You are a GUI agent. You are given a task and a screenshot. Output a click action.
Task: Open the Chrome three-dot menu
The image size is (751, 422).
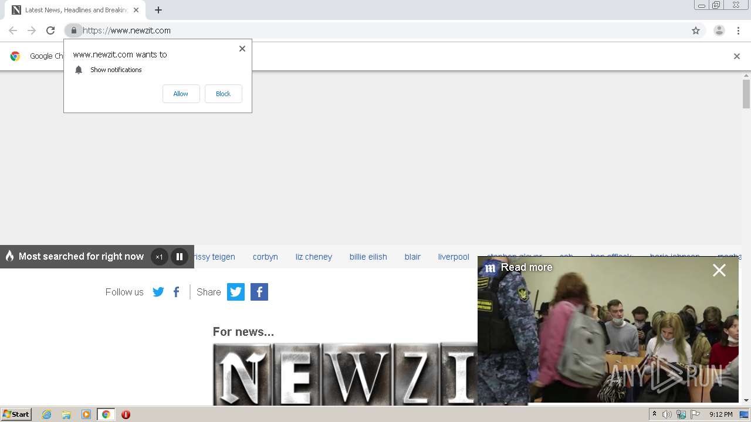coord(738,30)
